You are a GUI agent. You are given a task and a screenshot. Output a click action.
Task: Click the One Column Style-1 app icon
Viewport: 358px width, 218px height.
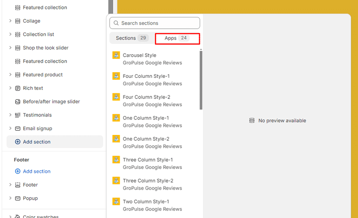pyautogui.click(x=116, y=118)
